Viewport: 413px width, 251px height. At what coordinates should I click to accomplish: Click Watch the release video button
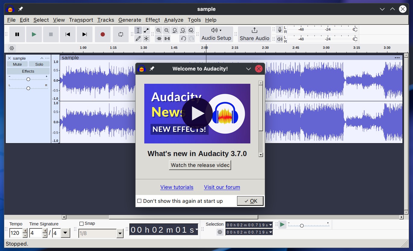[x=200, y=165]
